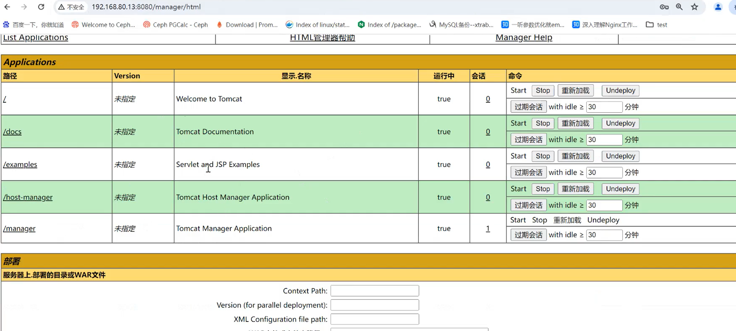The height and width of the screenshot is (331, 736).
Task: Reload the /host-manager application
Action: tap(576, 189)
